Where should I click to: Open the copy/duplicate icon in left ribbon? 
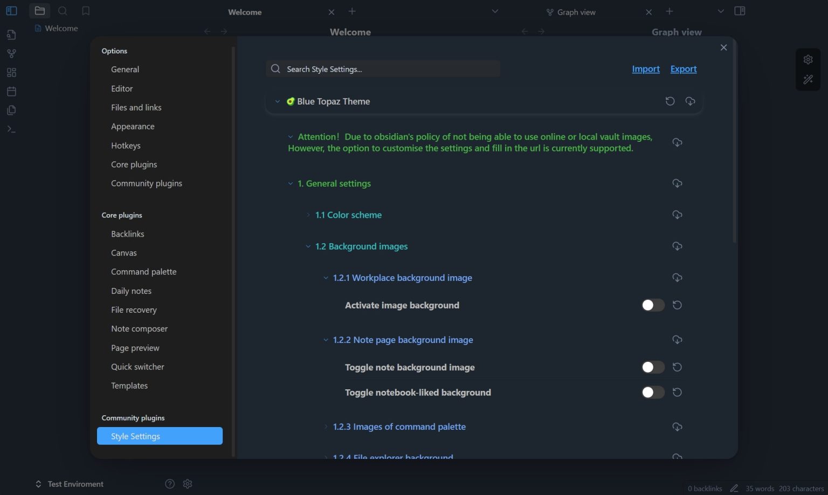point(11,109)
